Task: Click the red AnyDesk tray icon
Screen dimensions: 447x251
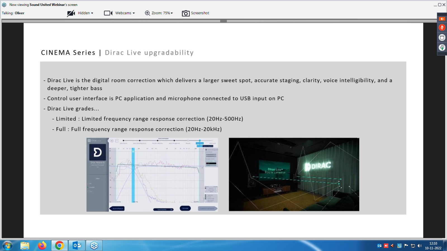Action: pos(386,246)
